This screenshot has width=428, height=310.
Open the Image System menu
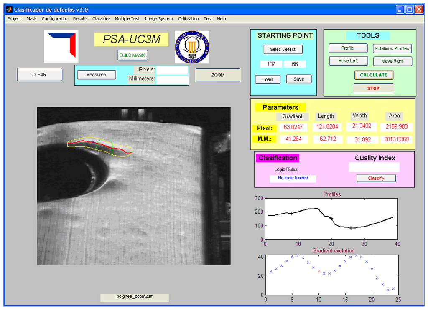click(x=158, y=19)
